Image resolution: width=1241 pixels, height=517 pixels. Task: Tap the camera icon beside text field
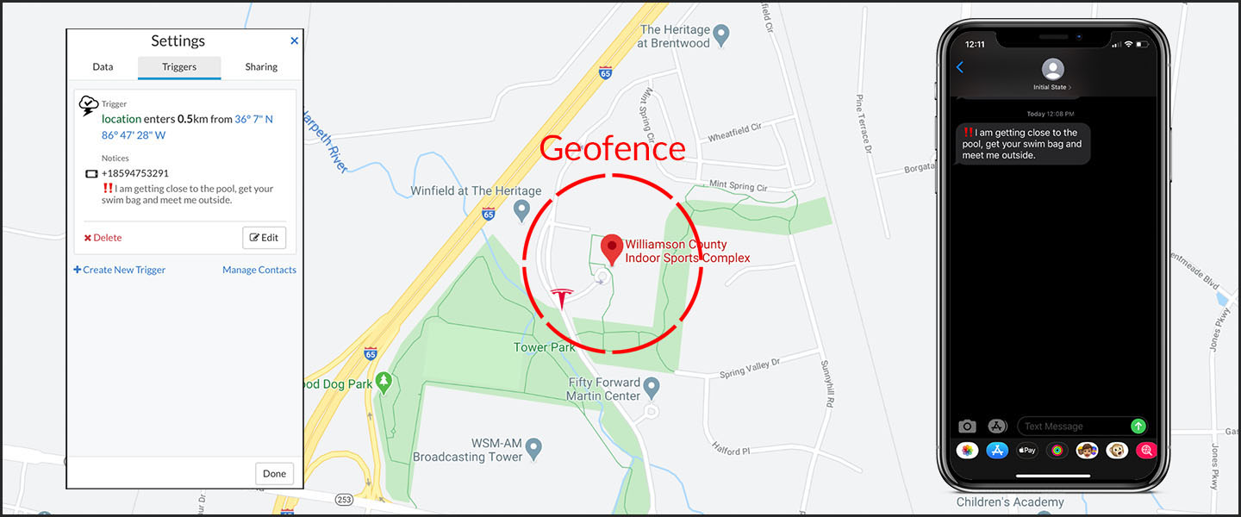coord(967,426)
